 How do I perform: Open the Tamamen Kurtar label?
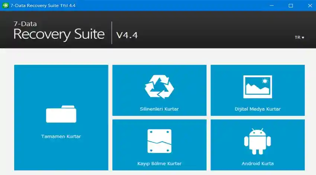61,137
